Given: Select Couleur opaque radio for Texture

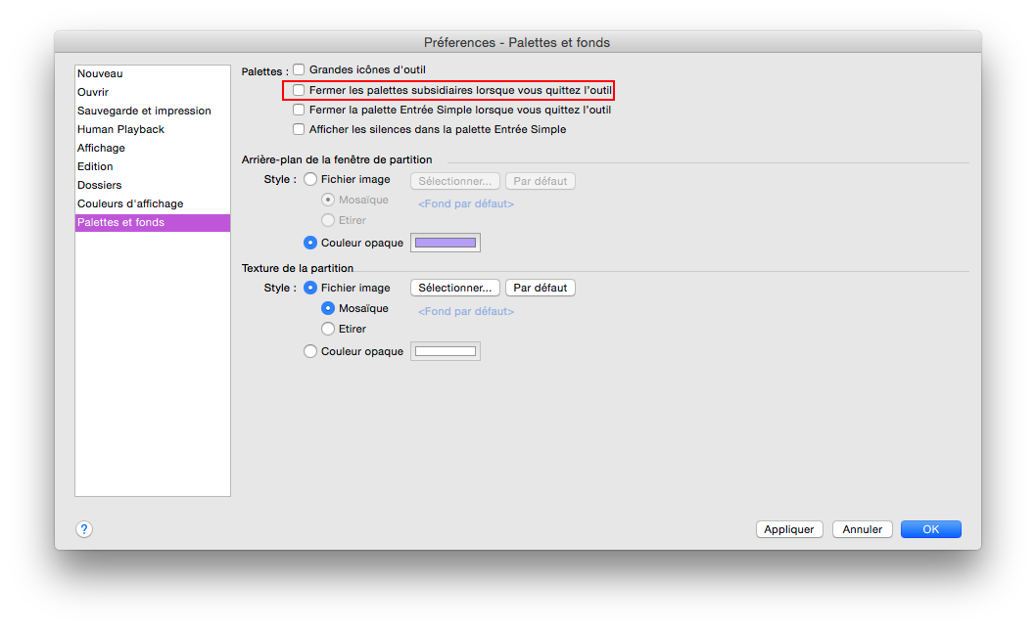Looking at the screenshot, I should pos(310,351).
